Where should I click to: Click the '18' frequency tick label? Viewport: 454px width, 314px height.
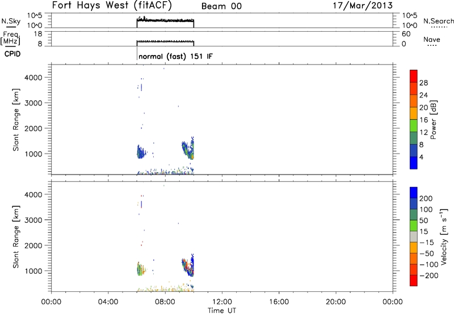coord(38,34)
